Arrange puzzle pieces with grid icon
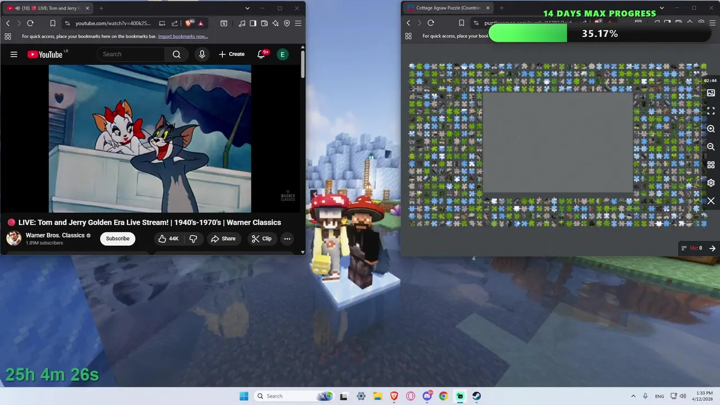This screenshot has height=405, width=720. (711, 165)
